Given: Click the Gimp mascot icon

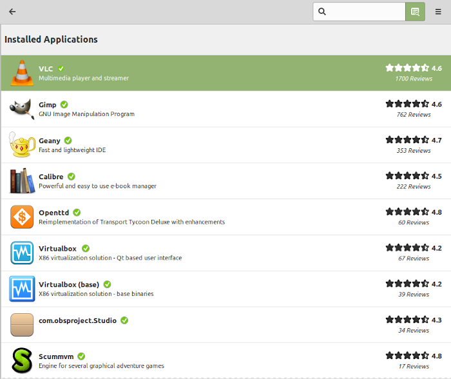Looking at the screenshot, I should 21,109.
